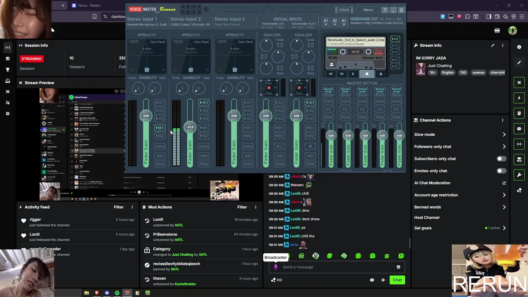Expand Slow mode options
This screenshot has width=528, height=297.
504,134
